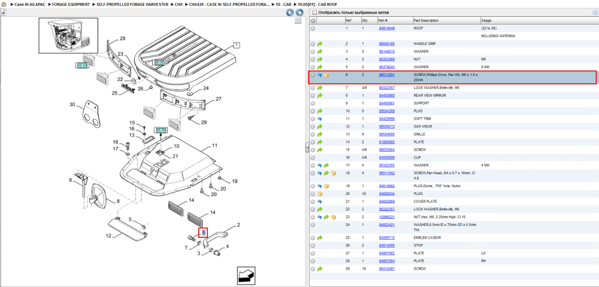Go to previous illustration with left arrow
The height and width of the screenshot is (287, 599).
290,13
